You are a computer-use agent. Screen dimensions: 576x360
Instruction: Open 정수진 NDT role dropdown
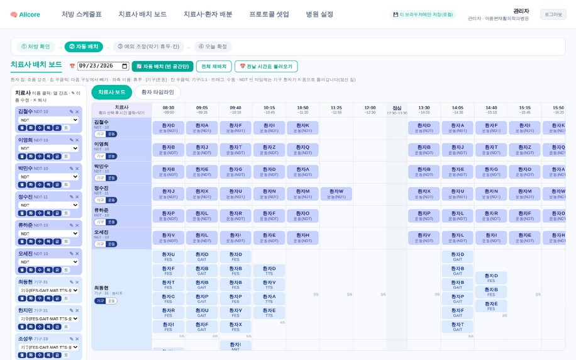pos(48,205)
